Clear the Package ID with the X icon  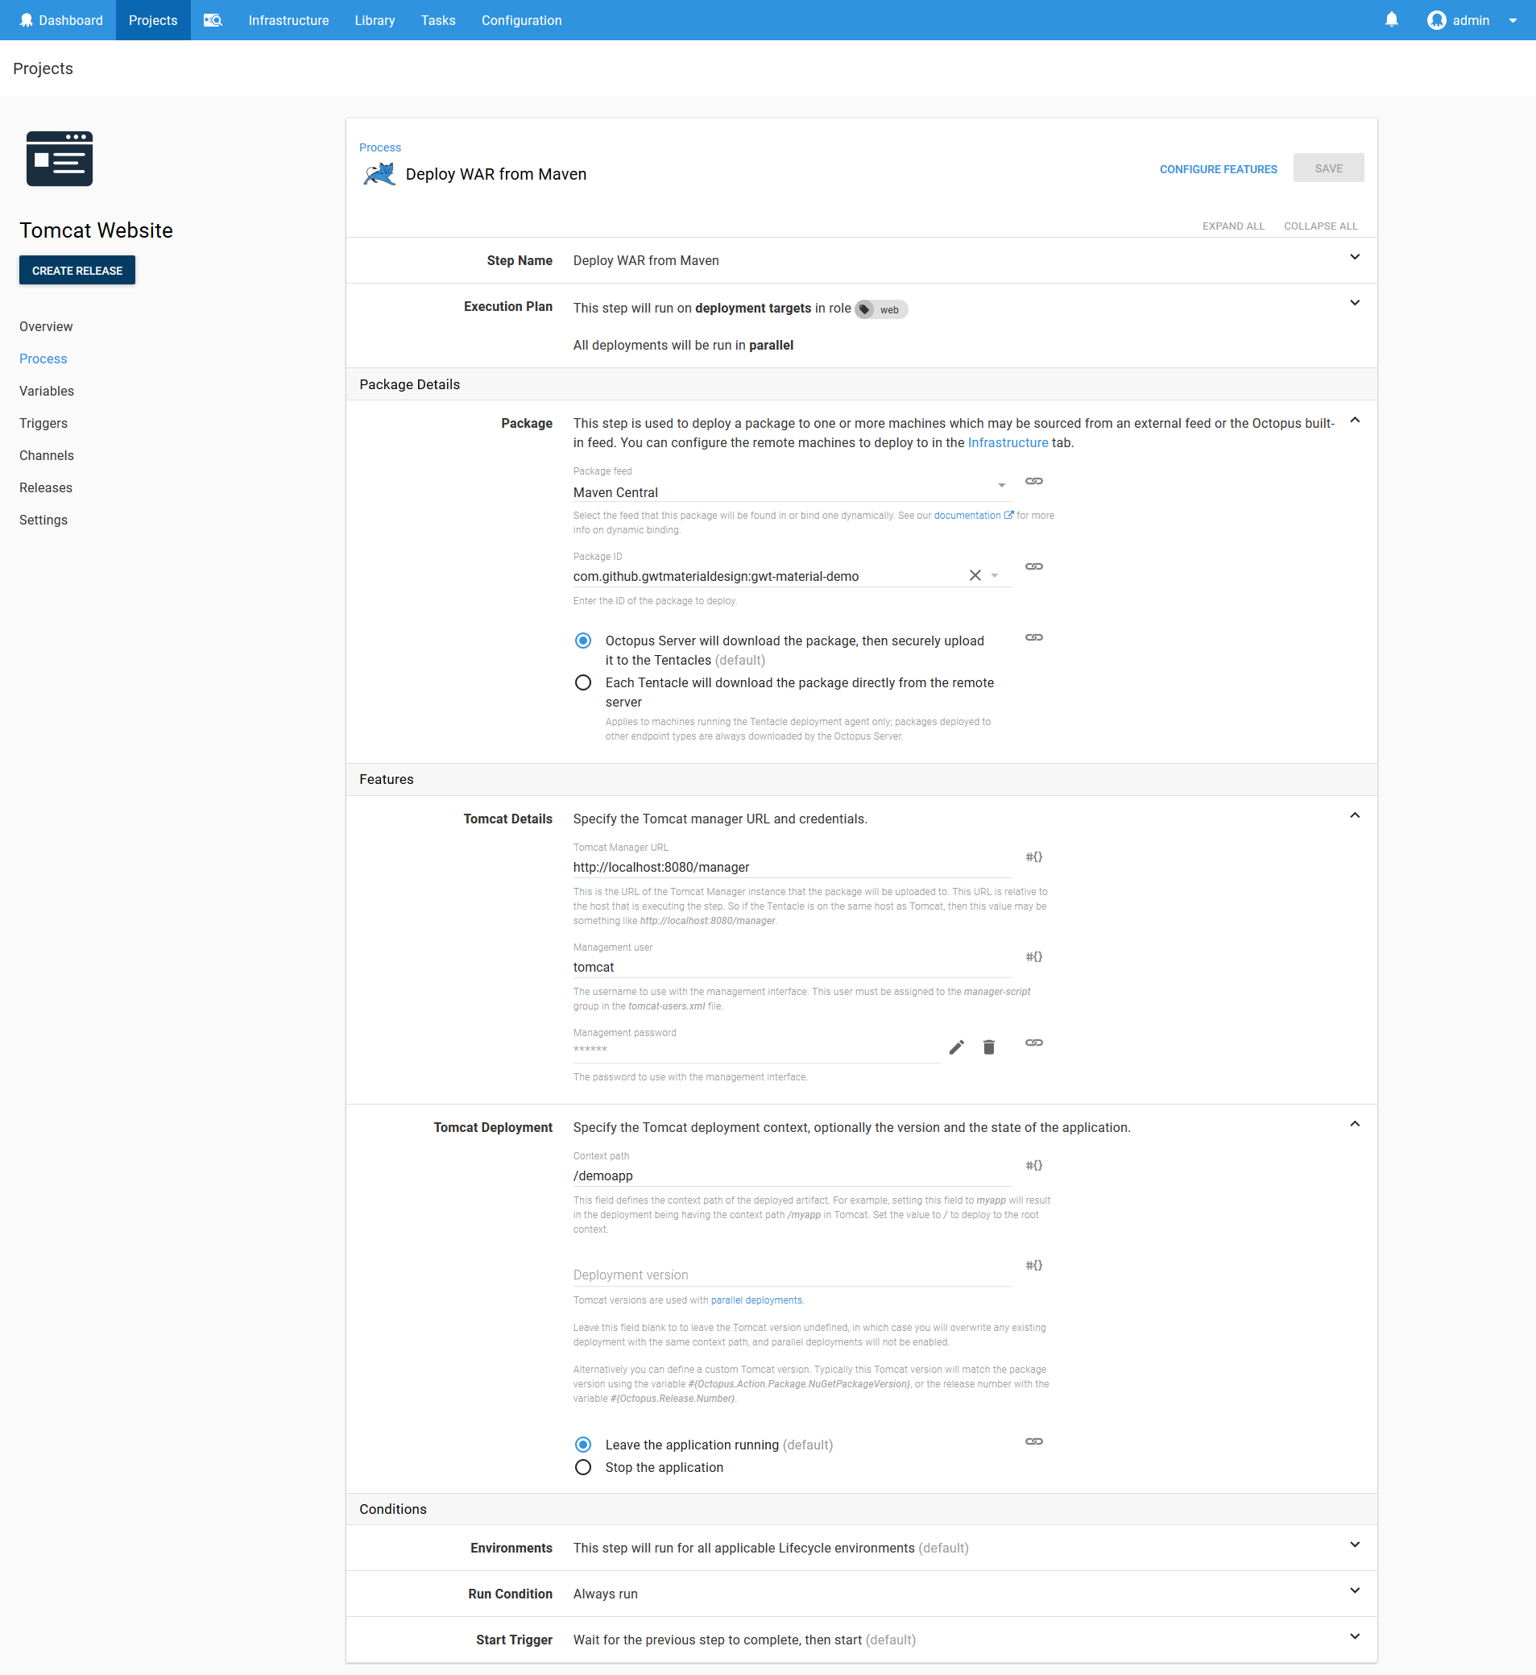pyautogui.click(x=975, y=574)
